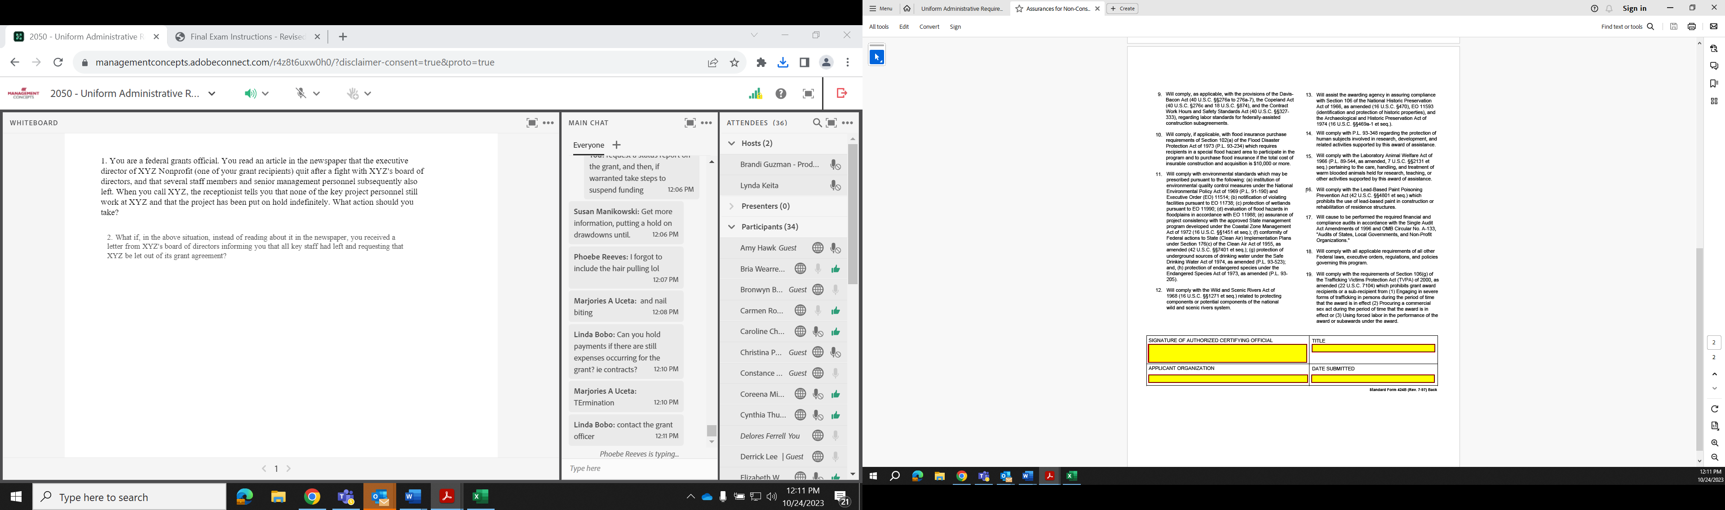Zoom in on the PDF page
The width and height of the screenshot is (1725, 510).
tap(1714, 443)
